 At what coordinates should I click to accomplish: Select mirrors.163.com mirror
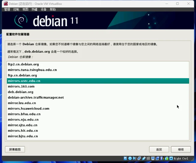98,86
